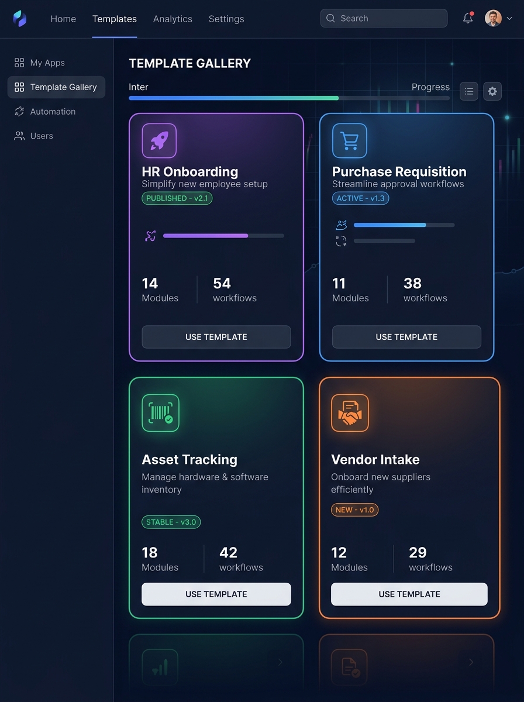
Task: Click Purchase Requisition blue progress bar
Action: [x=404, y=225]
